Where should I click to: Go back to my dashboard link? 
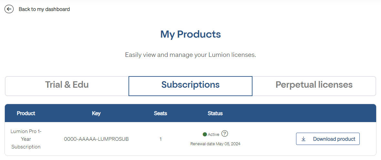[44, 9]
